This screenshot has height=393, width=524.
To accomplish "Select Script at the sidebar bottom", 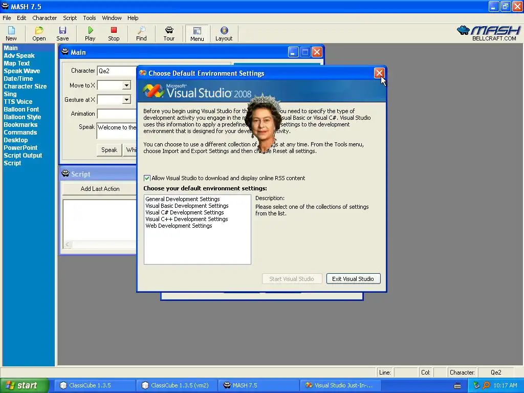I will 12,163.
